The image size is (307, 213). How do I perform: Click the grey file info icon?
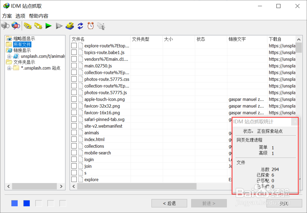(x=101, y=26)
